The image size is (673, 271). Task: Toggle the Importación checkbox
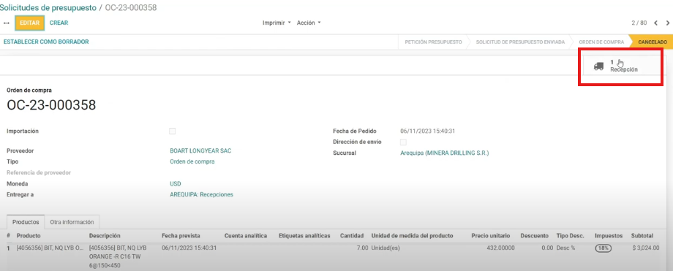(172, 131)
